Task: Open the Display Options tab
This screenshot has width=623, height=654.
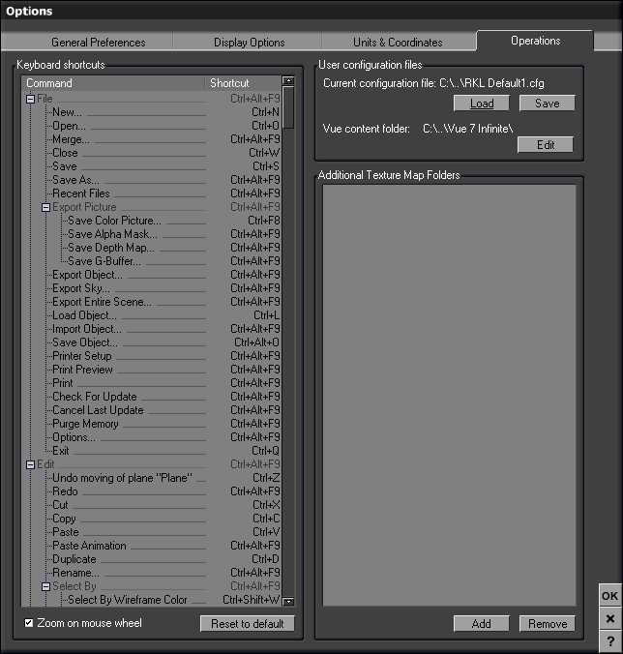Action: [249, 43]
